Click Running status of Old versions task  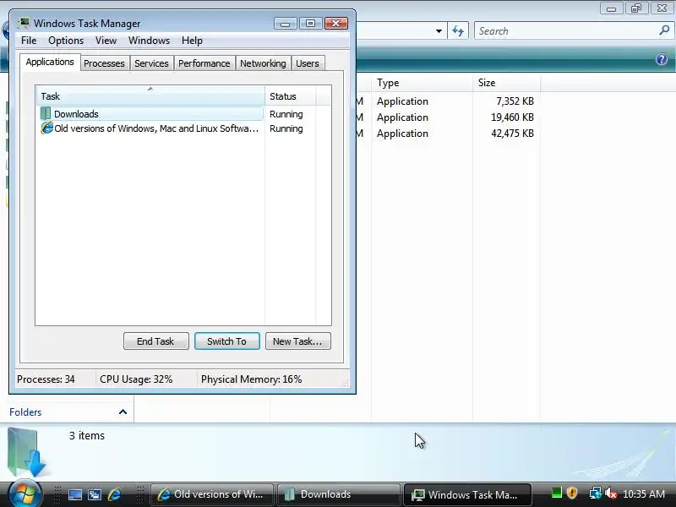coord(286,128)
